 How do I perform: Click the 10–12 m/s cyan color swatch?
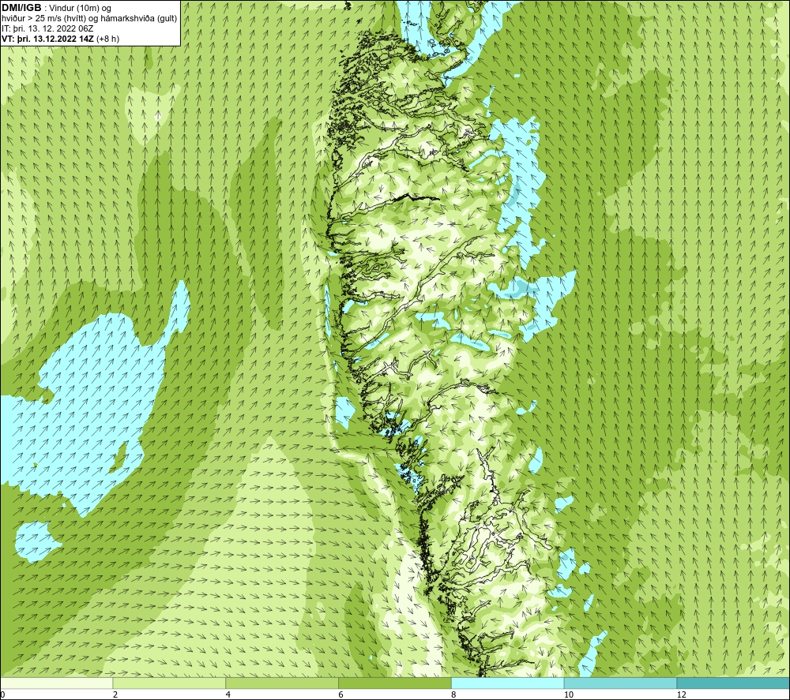621,683
